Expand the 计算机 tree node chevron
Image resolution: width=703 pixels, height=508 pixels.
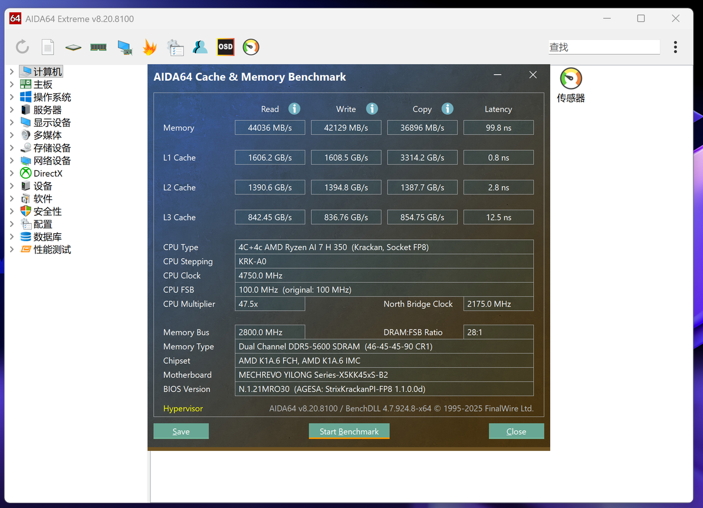(x=12, y=72)
